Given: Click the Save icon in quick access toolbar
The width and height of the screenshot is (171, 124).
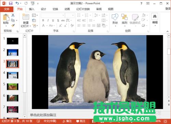Looking at the screenshot, I should point(11,3).
